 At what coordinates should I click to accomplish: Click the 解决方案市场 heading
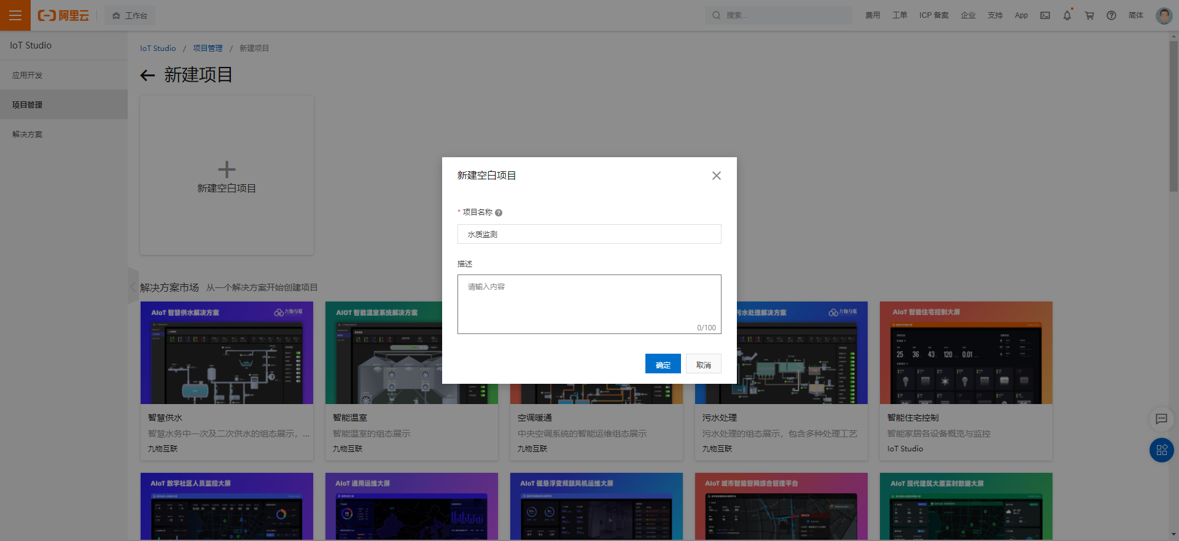[169, 287]
